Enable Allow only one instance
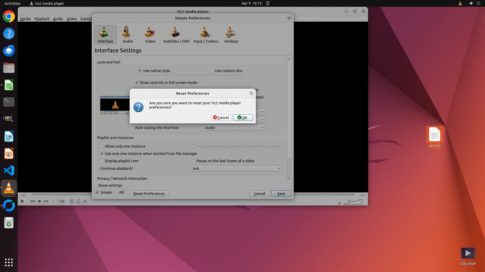This screenshot has height=272, width=485. 102,146
